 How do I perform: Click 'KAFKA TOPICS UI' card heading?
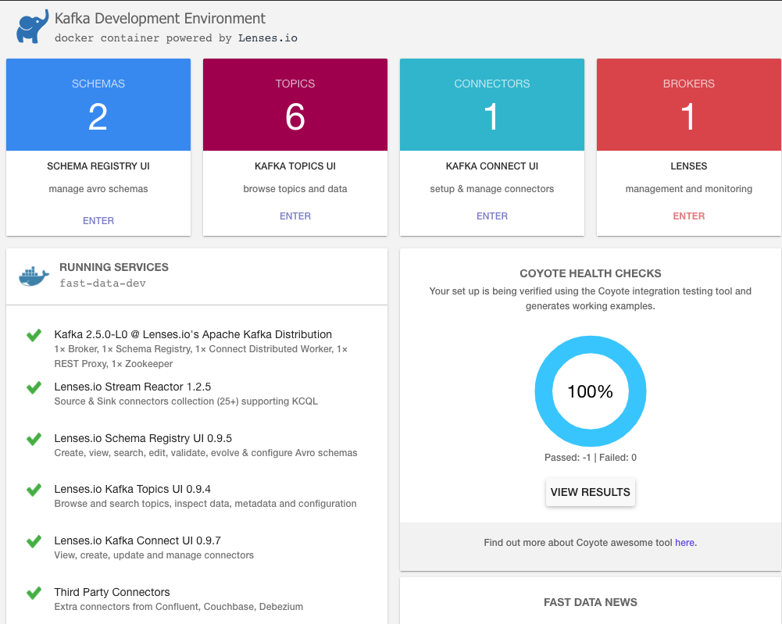[x=295, y=166]
